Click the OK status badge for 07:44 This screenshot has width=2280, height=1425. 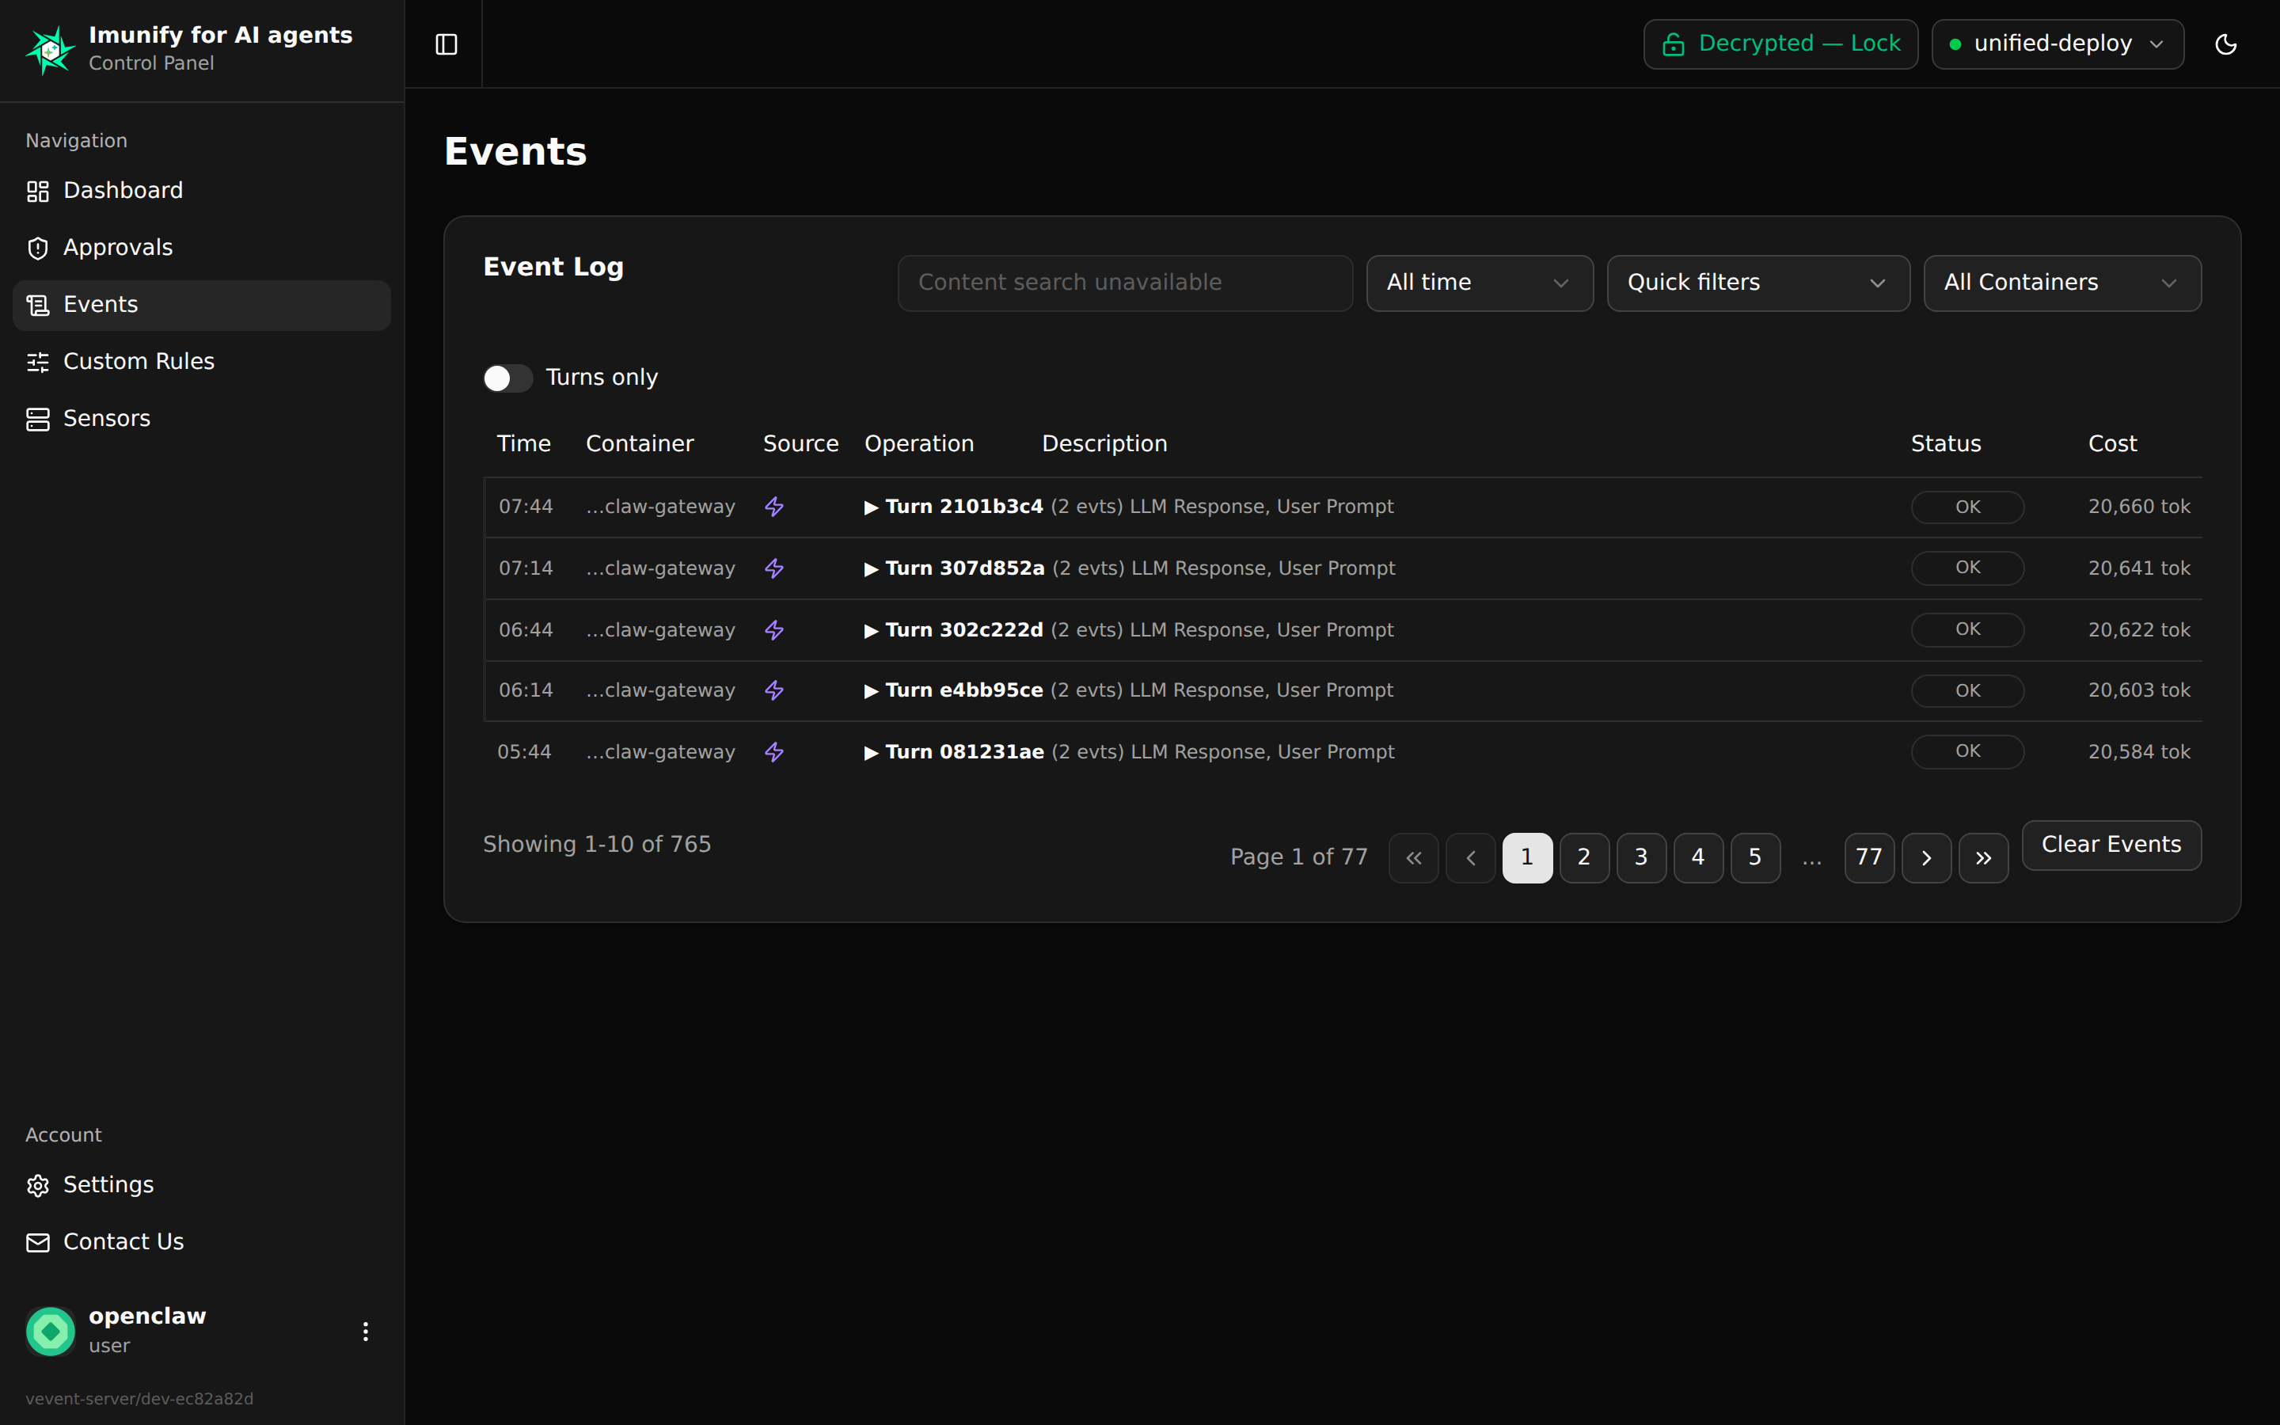[x=1967, y=507]
